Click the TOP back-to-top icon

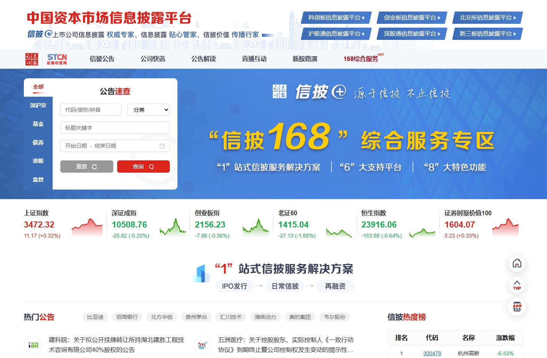[517, 285]
